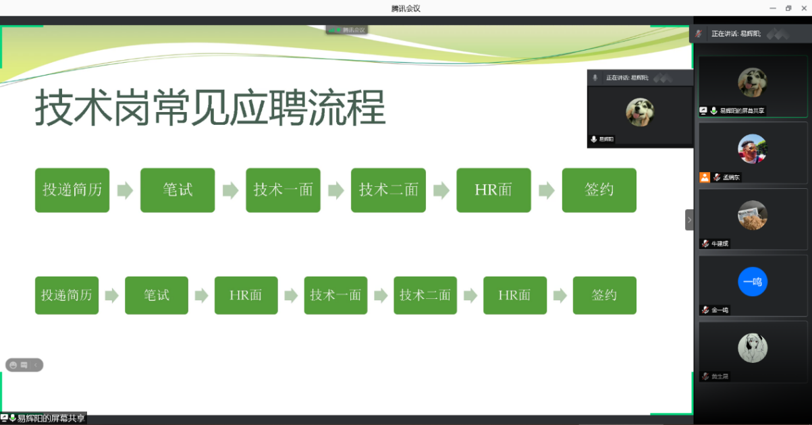
Task: Open the emoji reaction button
Action: click(13, 365)
